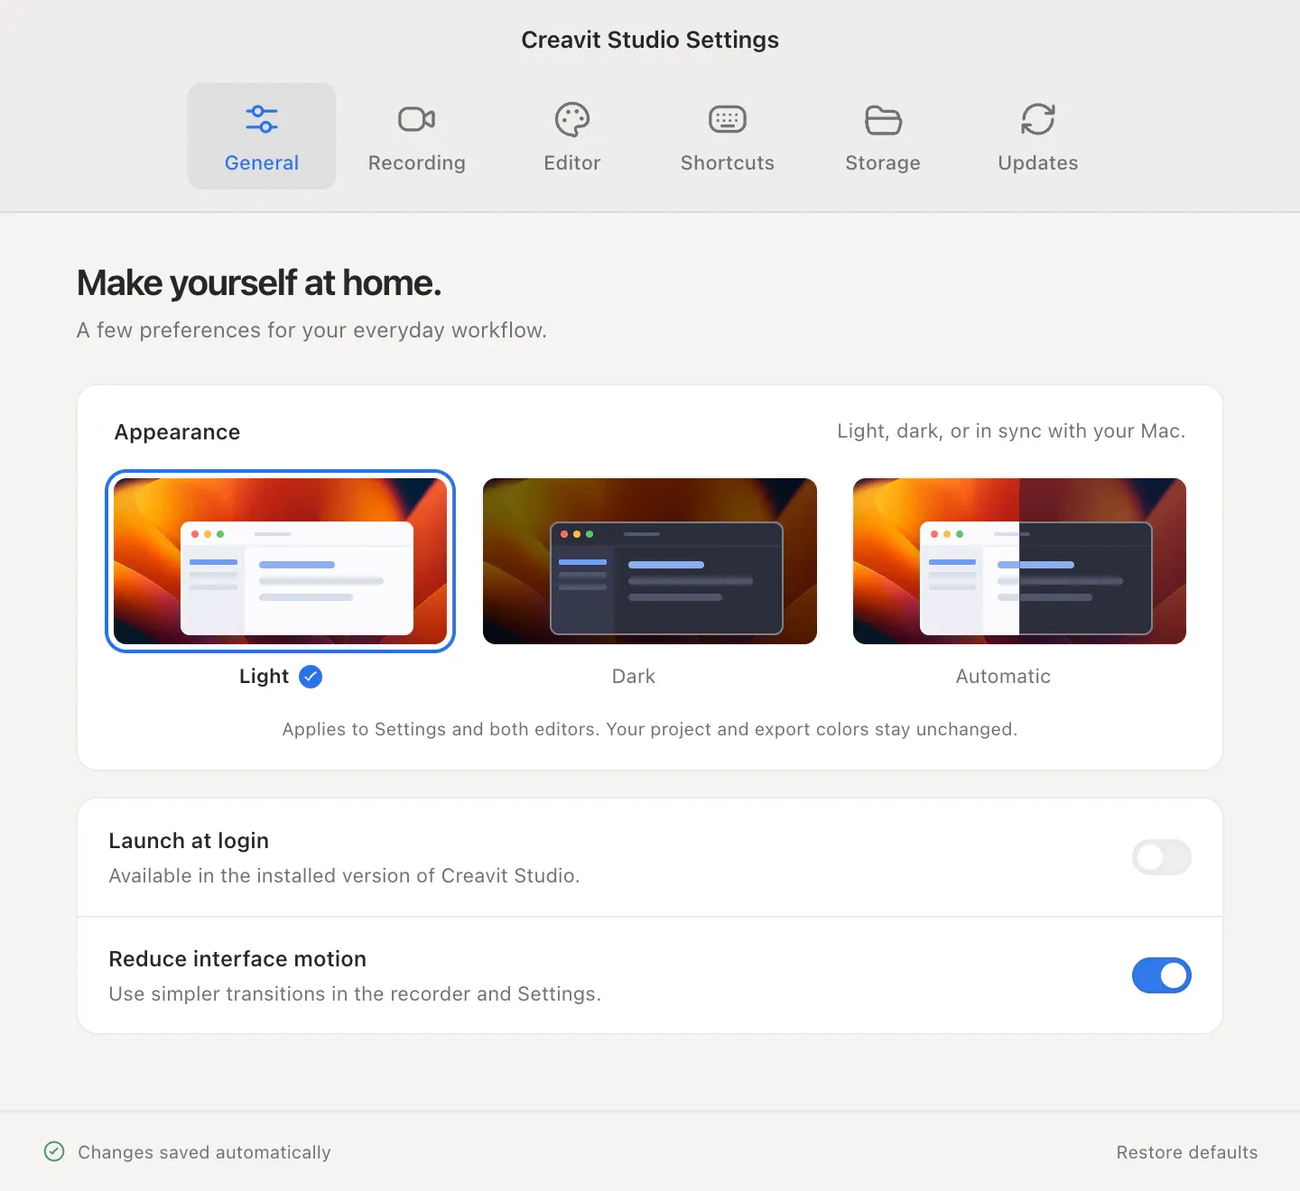
Task: Click the General sliders icon
Action: pyautogui.click(x=262, y=119)
